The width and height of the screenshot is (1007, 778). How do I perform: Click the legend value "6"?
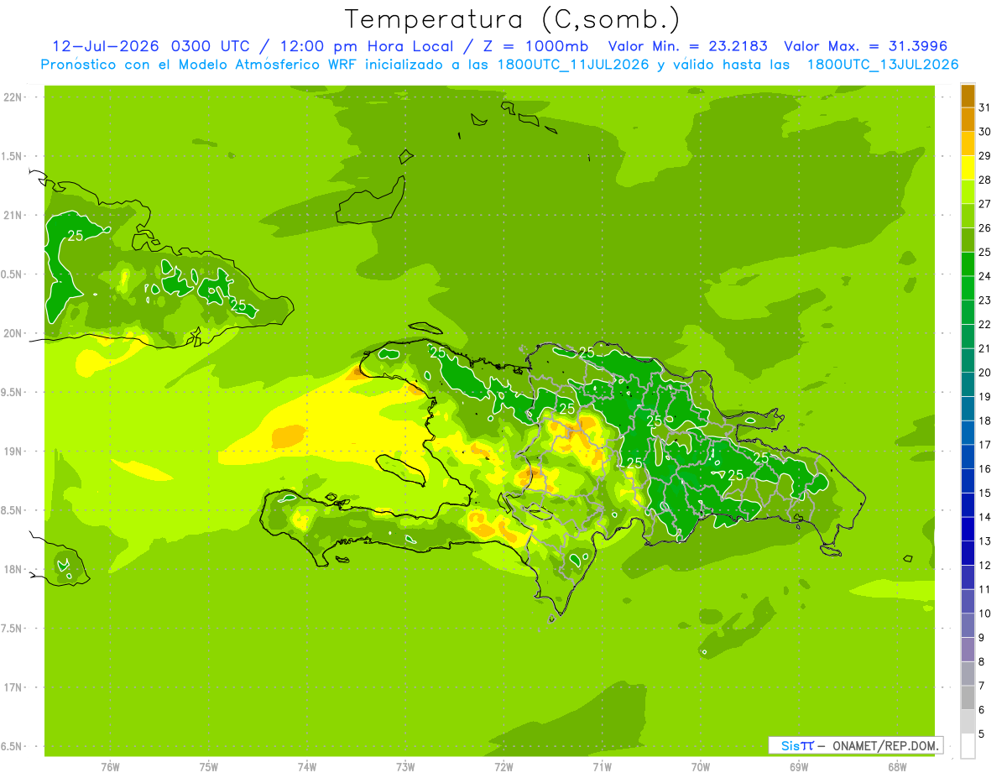982,710
